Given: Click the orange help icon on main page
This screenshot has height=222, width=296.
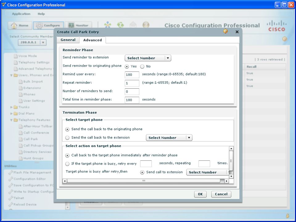Looking at the screenshot, I should [285, 39].
